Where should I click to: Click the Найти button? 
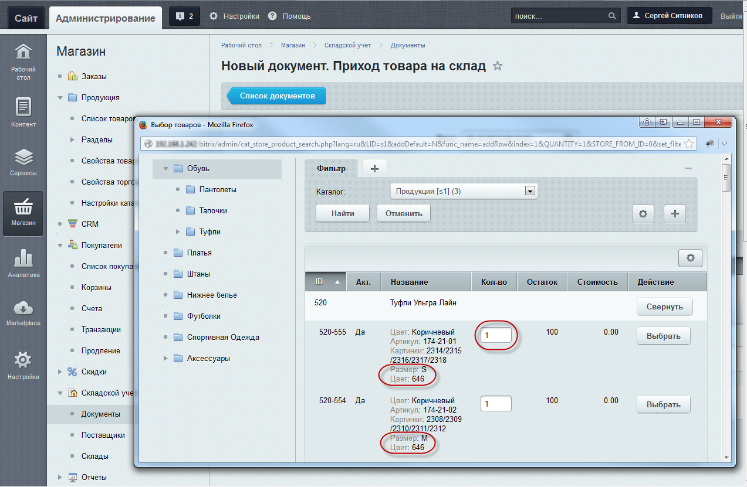[x=343, y=213]
